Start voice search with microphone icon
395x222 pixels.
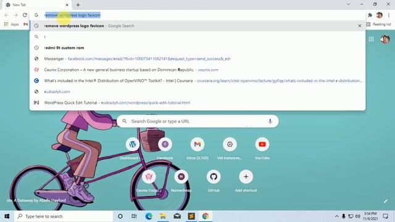pos(270,121)
